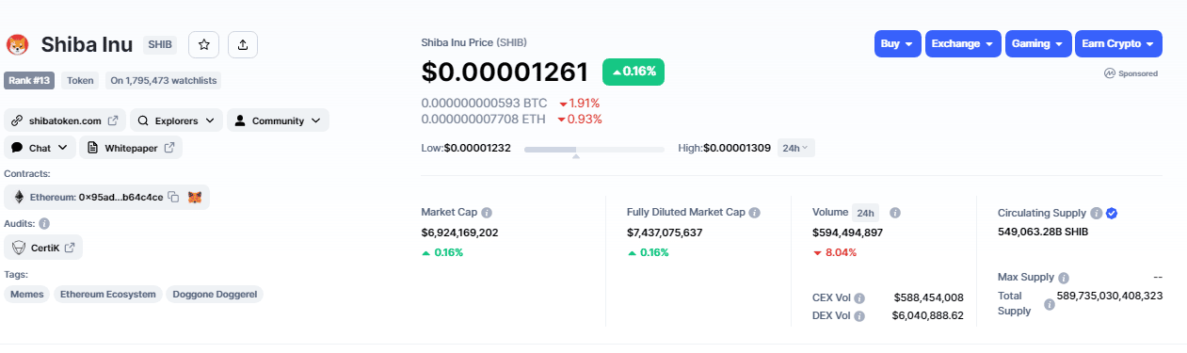Expand the Explorers dropdown

tap(176, 120)
